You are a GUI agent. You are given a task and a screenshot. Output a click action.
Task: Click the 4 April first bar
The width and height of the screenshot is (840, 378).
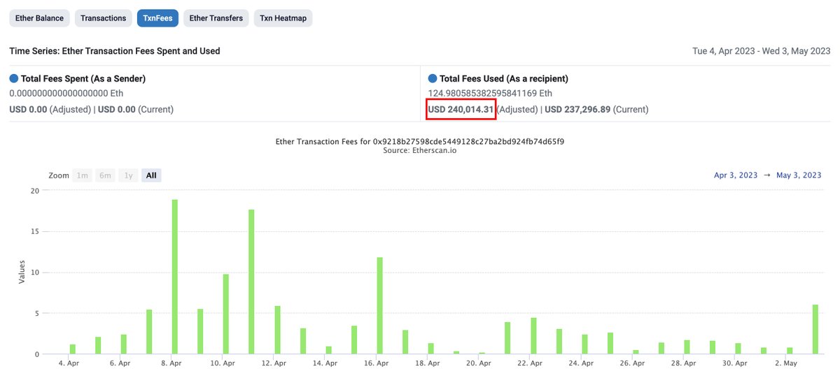[72, 349]
